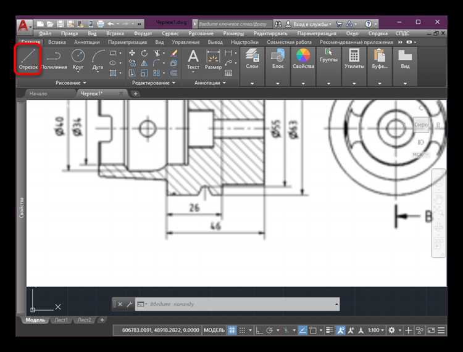Add new drawing tab with plus button
The height and width of the screenshot is (352, 463).
pos(136,94)
